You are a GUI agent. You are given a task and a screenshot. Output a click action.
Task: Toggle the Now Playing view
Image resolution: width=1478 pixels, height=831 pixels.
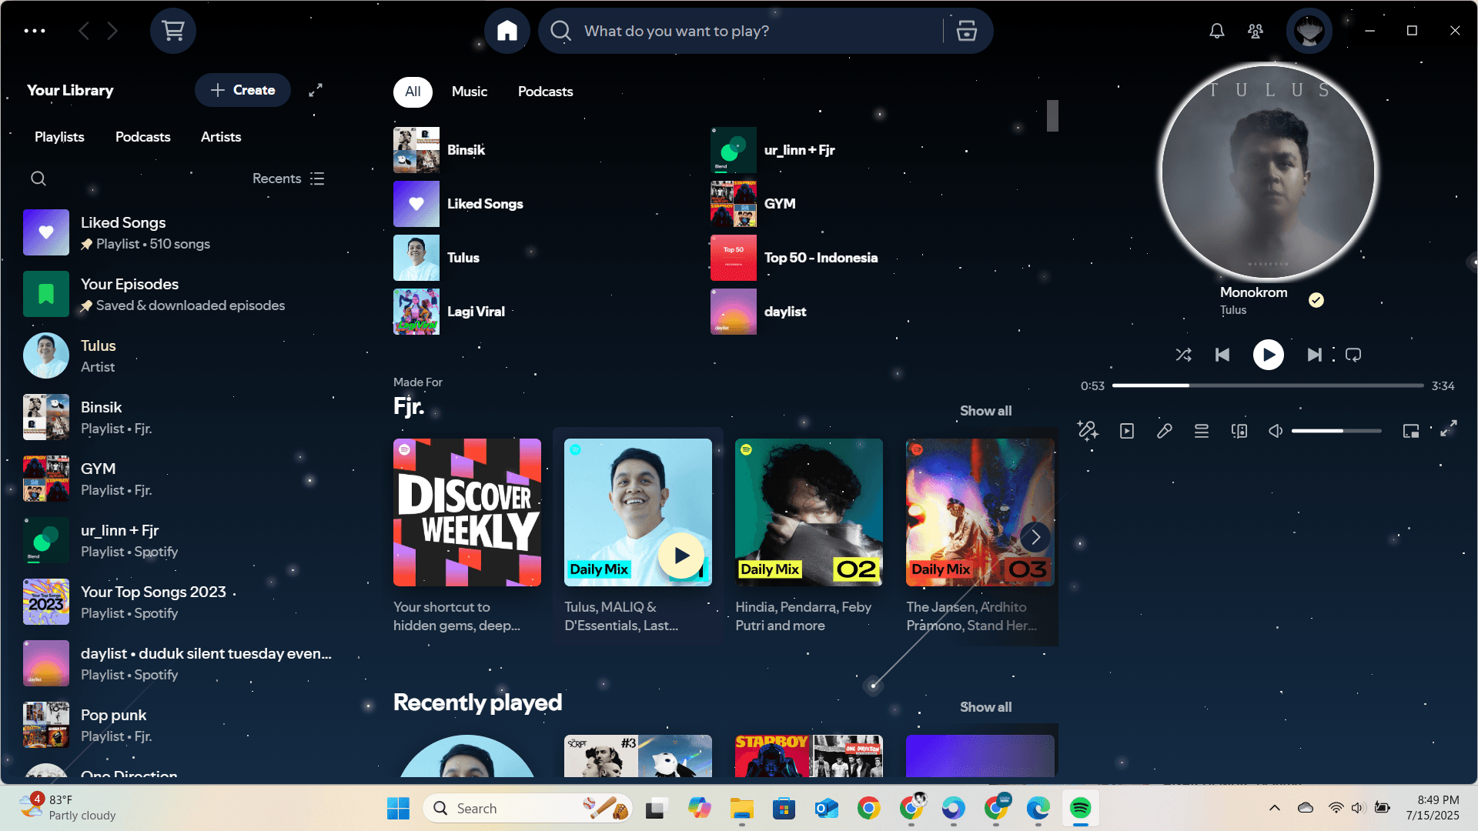click(x=1127, y=431)
